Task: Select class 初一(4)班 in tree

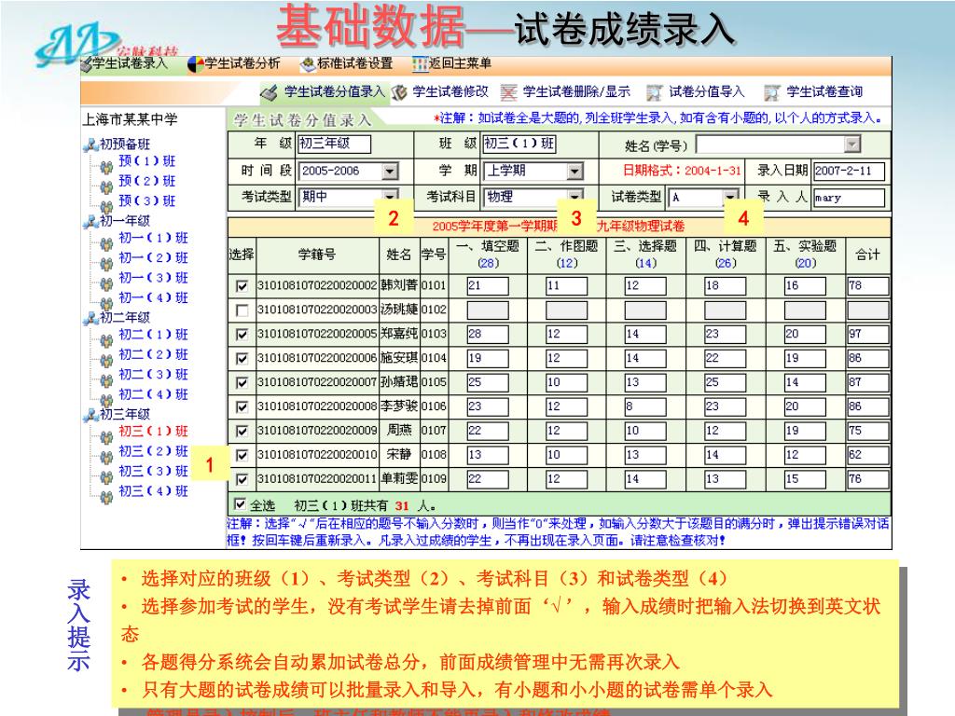Action: [x=154, y=297]
